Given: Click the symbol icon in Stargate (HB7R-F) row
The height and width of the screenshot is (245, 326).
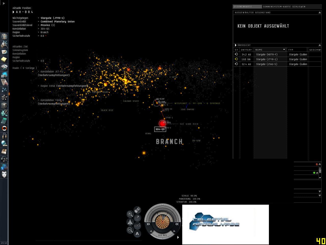Looking at the screenshot, I should click(236, 54).
